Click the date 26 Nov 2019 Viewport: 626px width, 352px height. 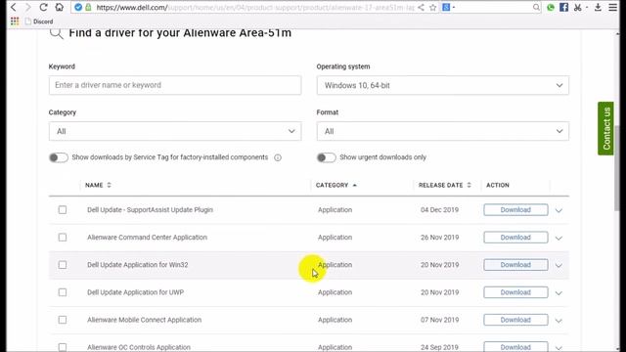click(439, 237)
